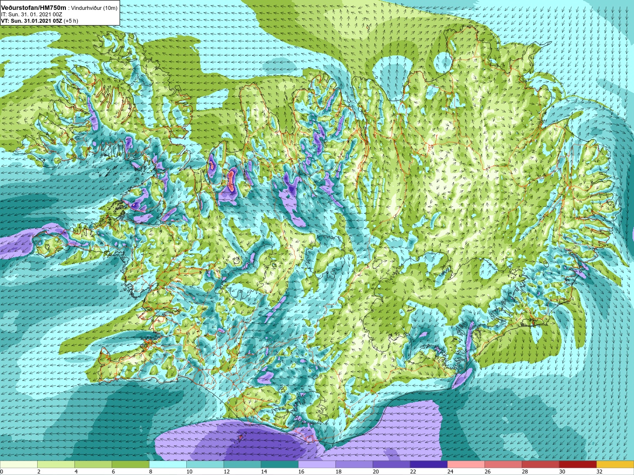Click the '24' legend scale number
The image size is (634, 475).
click(x=450, y=472)
